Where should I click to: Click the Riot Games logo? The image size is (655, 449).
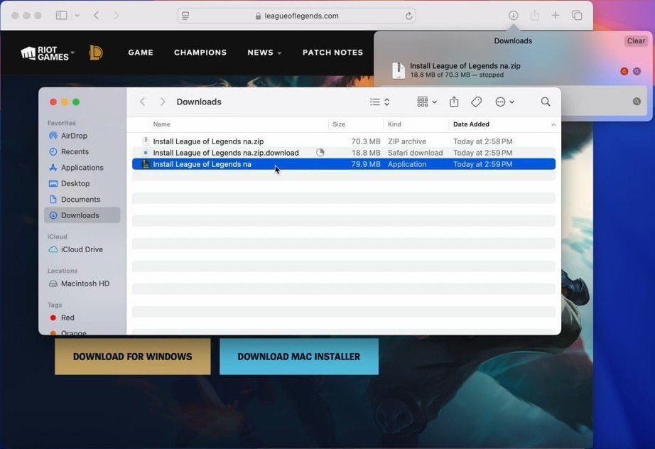(x=45, y=53)
